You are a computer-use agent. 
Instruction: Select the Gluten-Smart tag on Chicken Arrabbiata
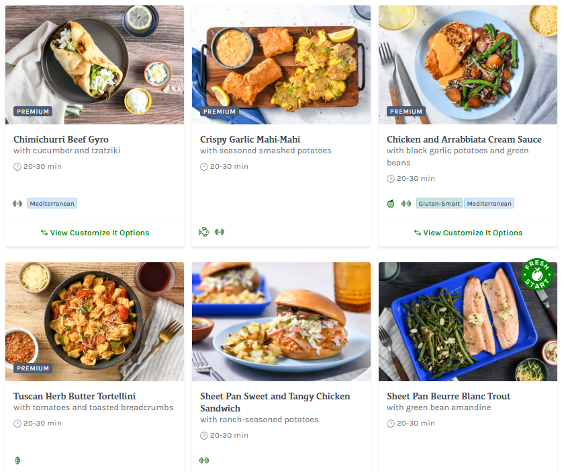[439, 203]
